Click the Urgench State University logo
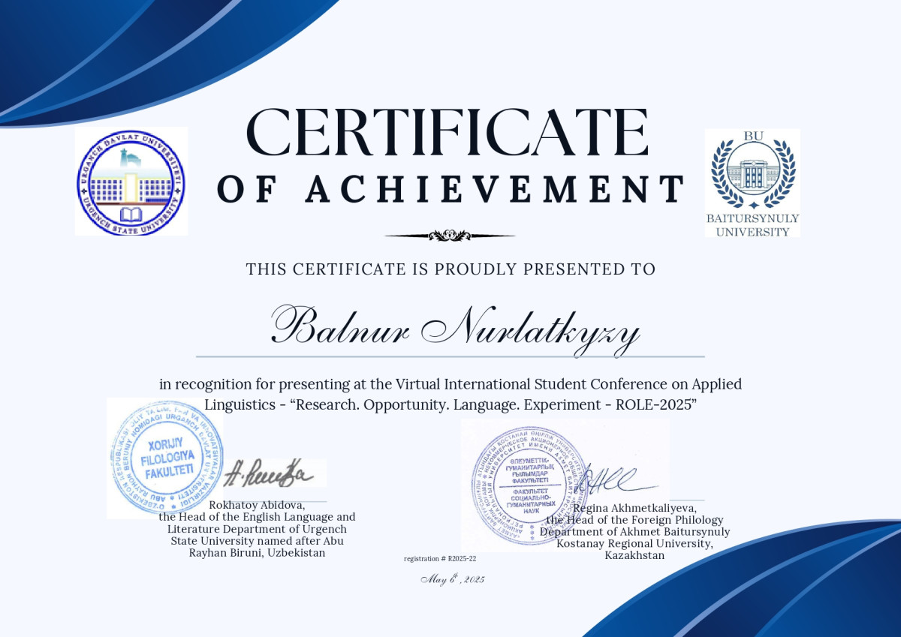This screenshot has height=637, width=901. tap(131, 181)
